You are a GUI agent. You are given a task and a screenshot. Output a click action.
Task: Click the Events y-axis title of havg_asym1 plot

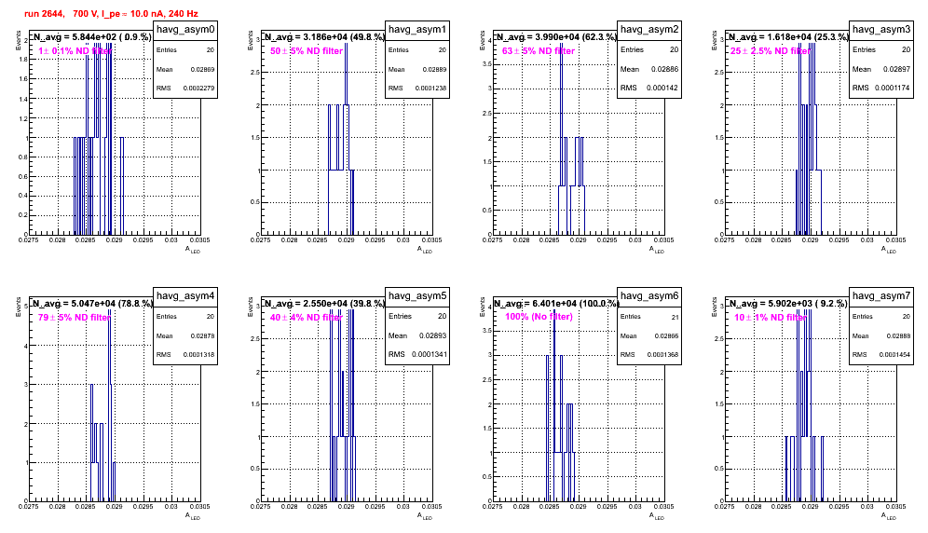point(251,40)
